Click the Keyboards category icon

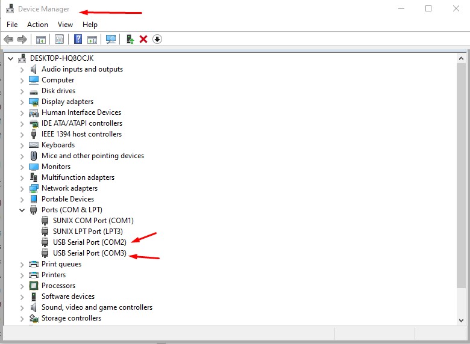click(x=34, y=145)
